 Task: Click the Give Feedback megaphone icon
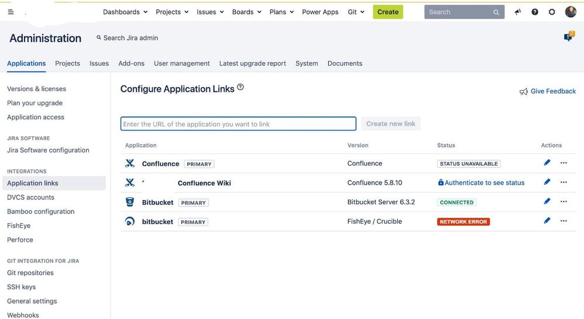[x=524, y=92]
